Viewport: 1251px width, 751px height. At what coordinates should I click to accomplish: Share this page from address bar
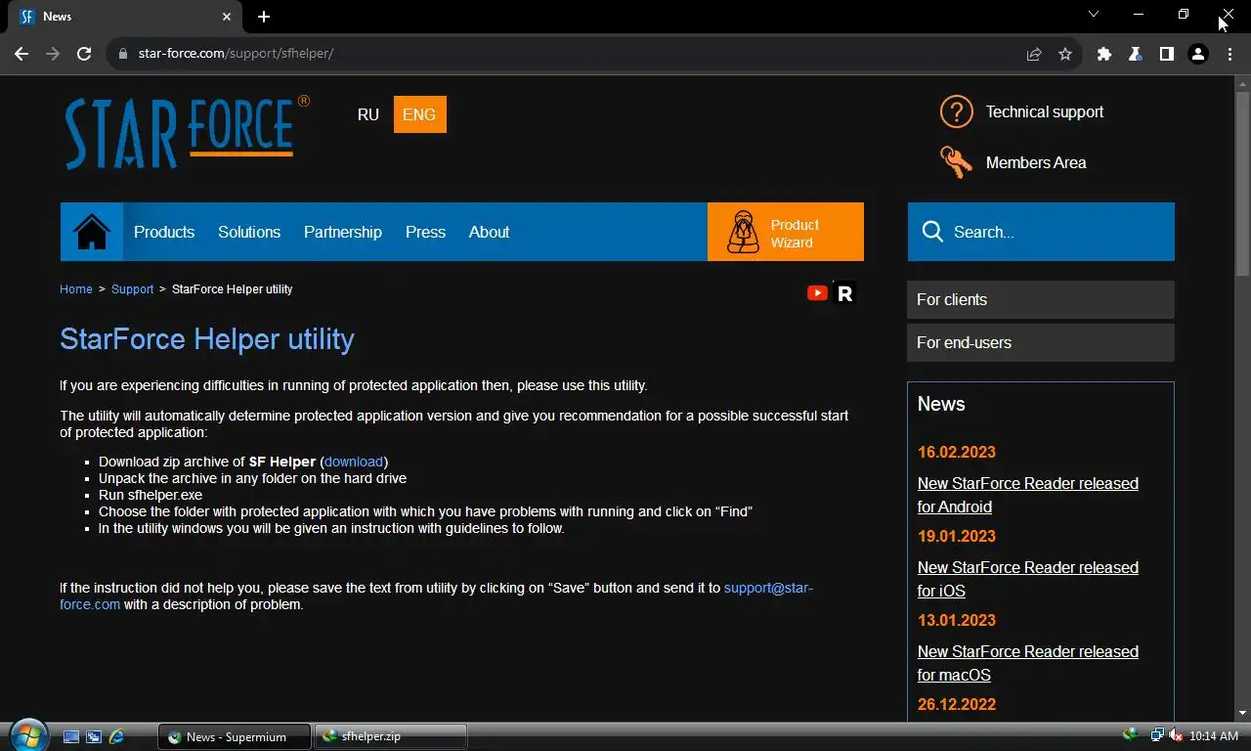coord(1034,54)
